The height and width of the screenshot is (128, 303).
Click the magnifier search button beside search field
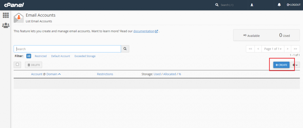click(x=125, y=49)
